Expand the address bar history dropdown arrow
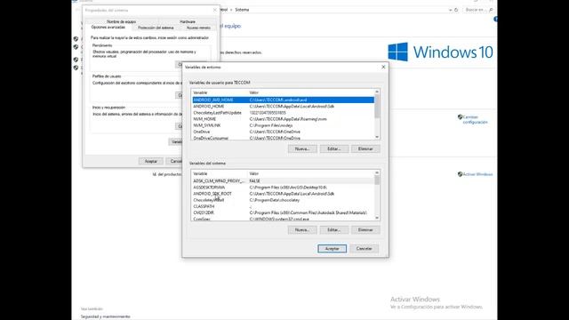Image resolution: width=569 pixels, height=320 pixels. 450,10
